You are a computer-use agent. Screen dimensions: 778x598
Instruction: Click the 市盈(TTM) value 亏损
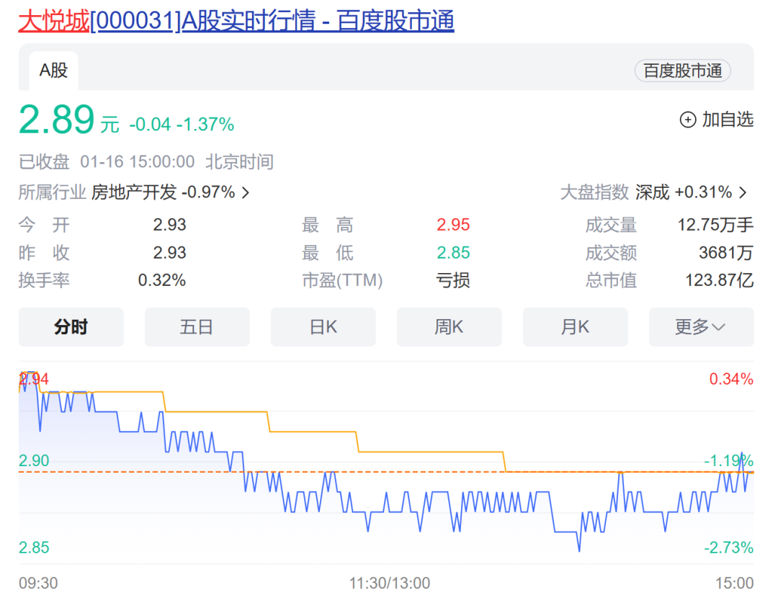pos(453,280)
